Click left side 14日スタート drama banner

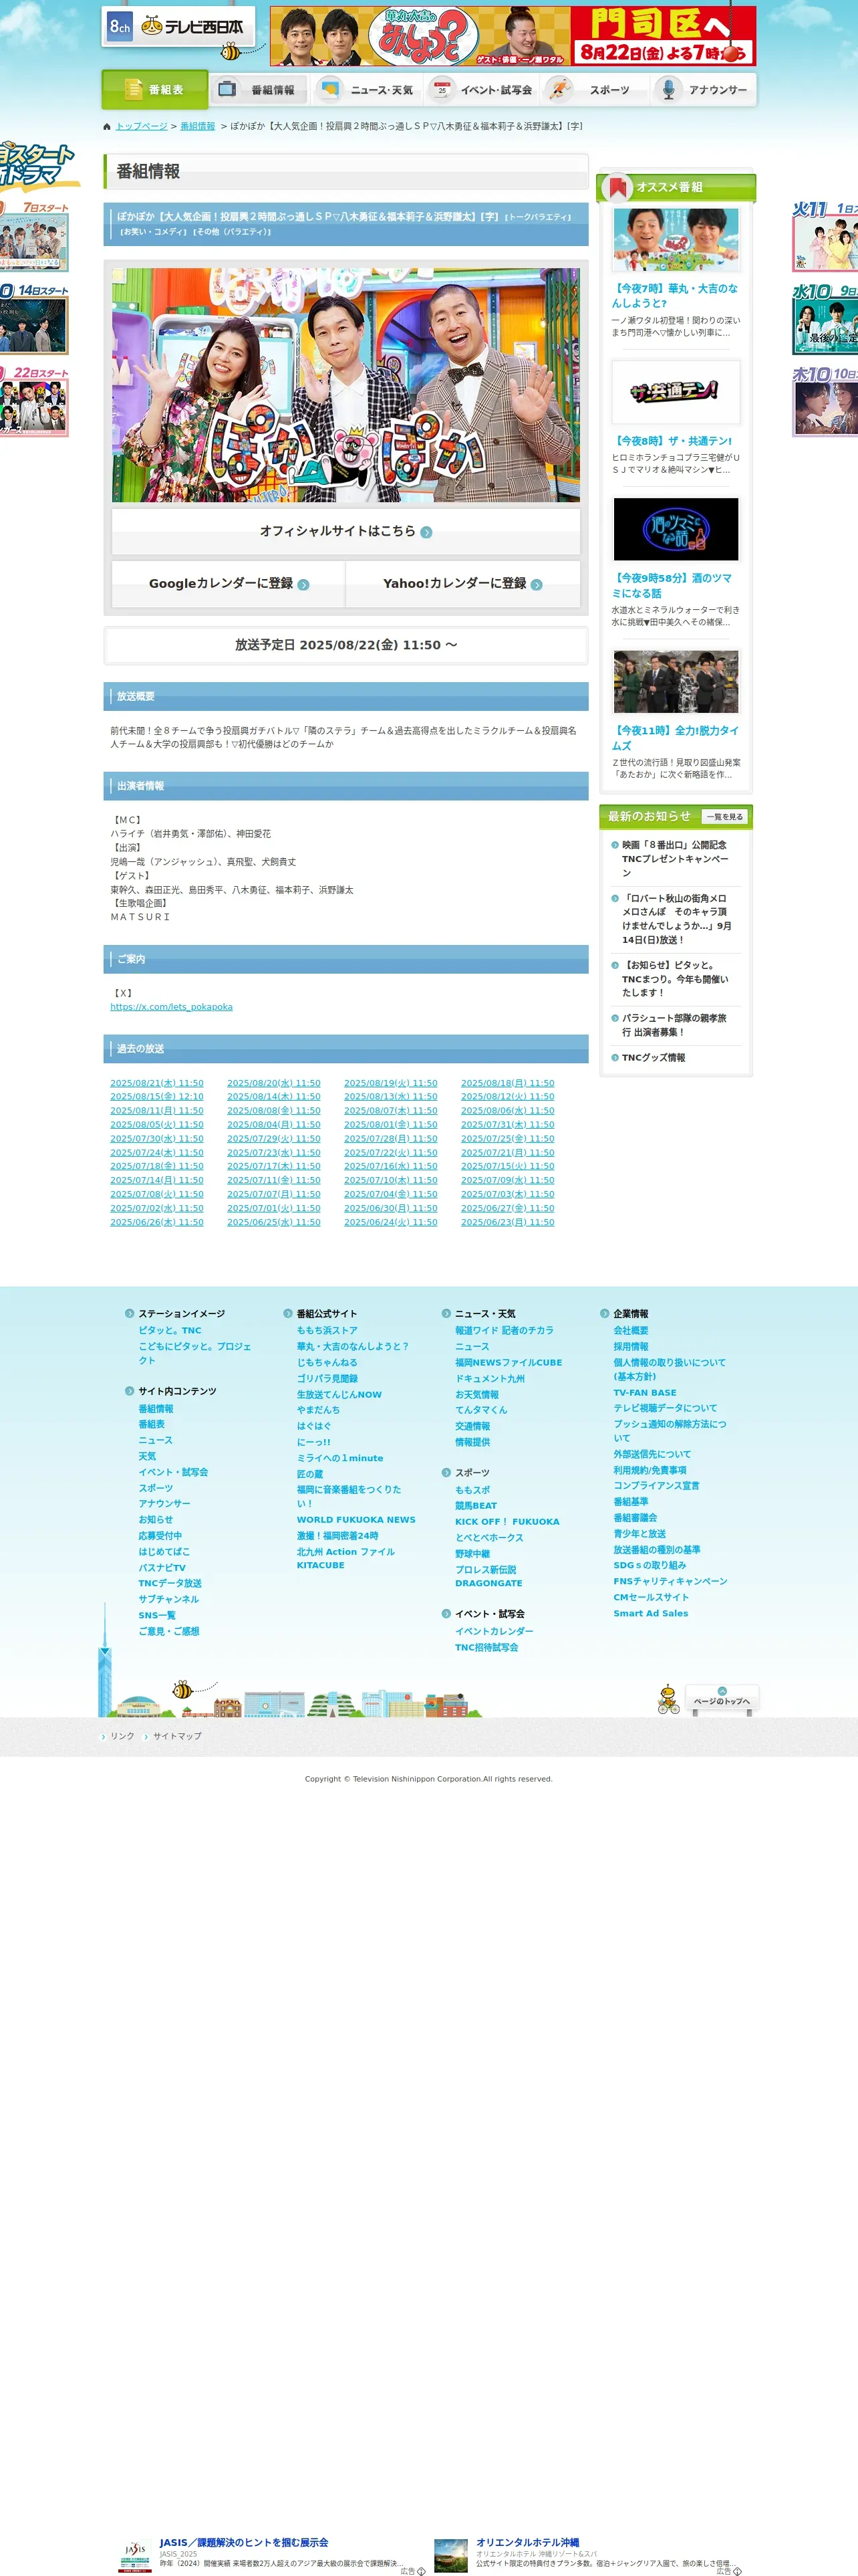coord(34,318)
